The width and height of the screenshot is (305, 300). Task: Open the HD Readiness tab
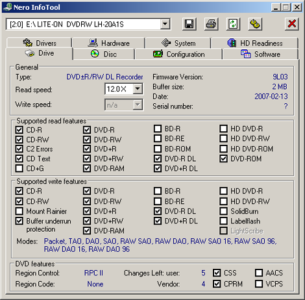(x=254, y=43)
